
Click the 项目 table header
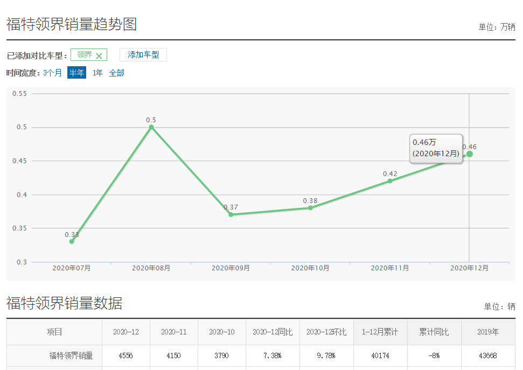pyautogui.click(x=54, y=332)
